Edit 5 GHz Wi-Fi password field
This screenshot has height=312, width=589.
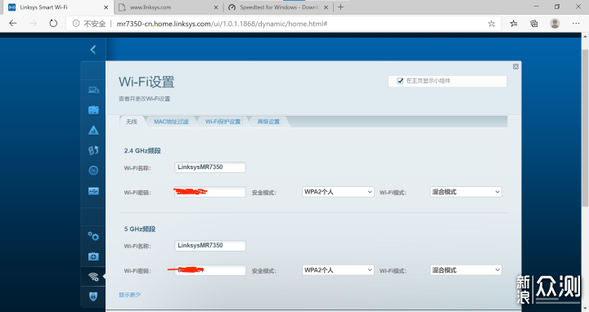pyautogui.click(x=210, y=270)
